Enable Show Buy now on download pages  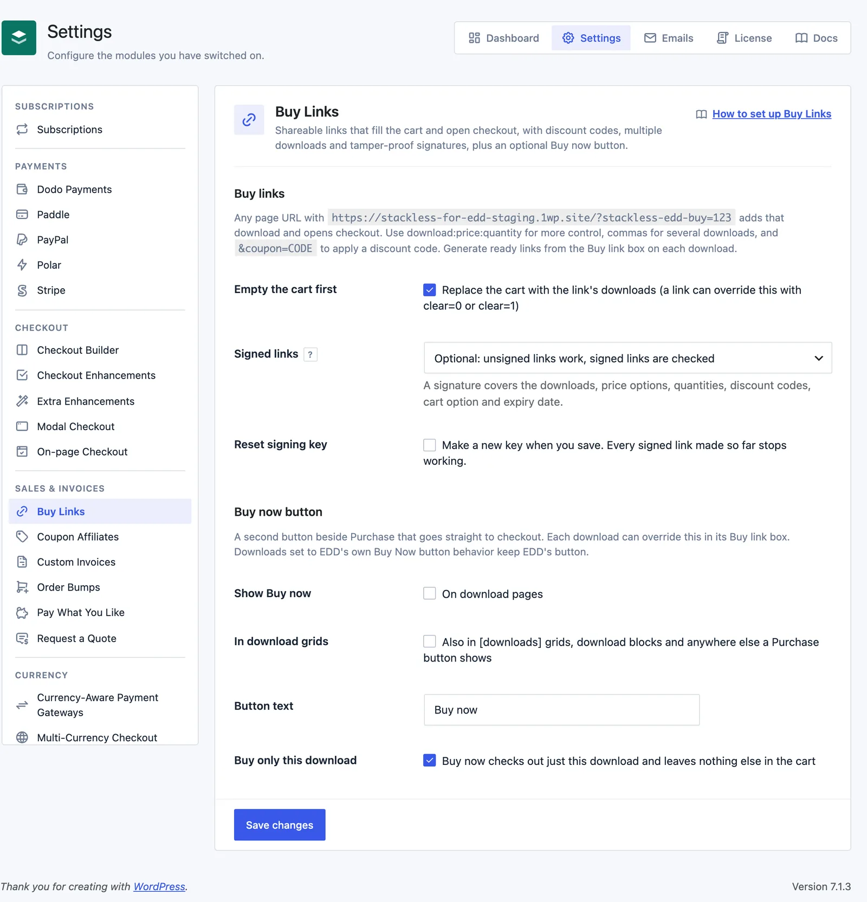pyautogui.click(x=430, y=593)
